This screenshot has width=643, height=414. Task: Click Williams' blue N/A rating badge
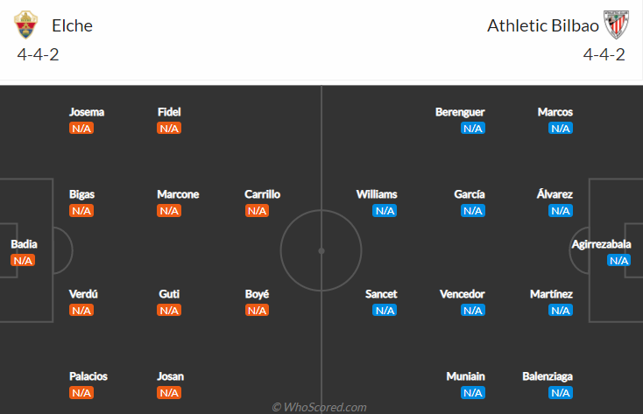click(x=385, y=210)
